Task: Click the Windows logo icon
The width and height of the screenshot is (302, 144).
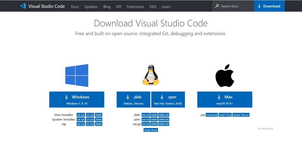Action: pyautogui.click(x=77, y=76)
